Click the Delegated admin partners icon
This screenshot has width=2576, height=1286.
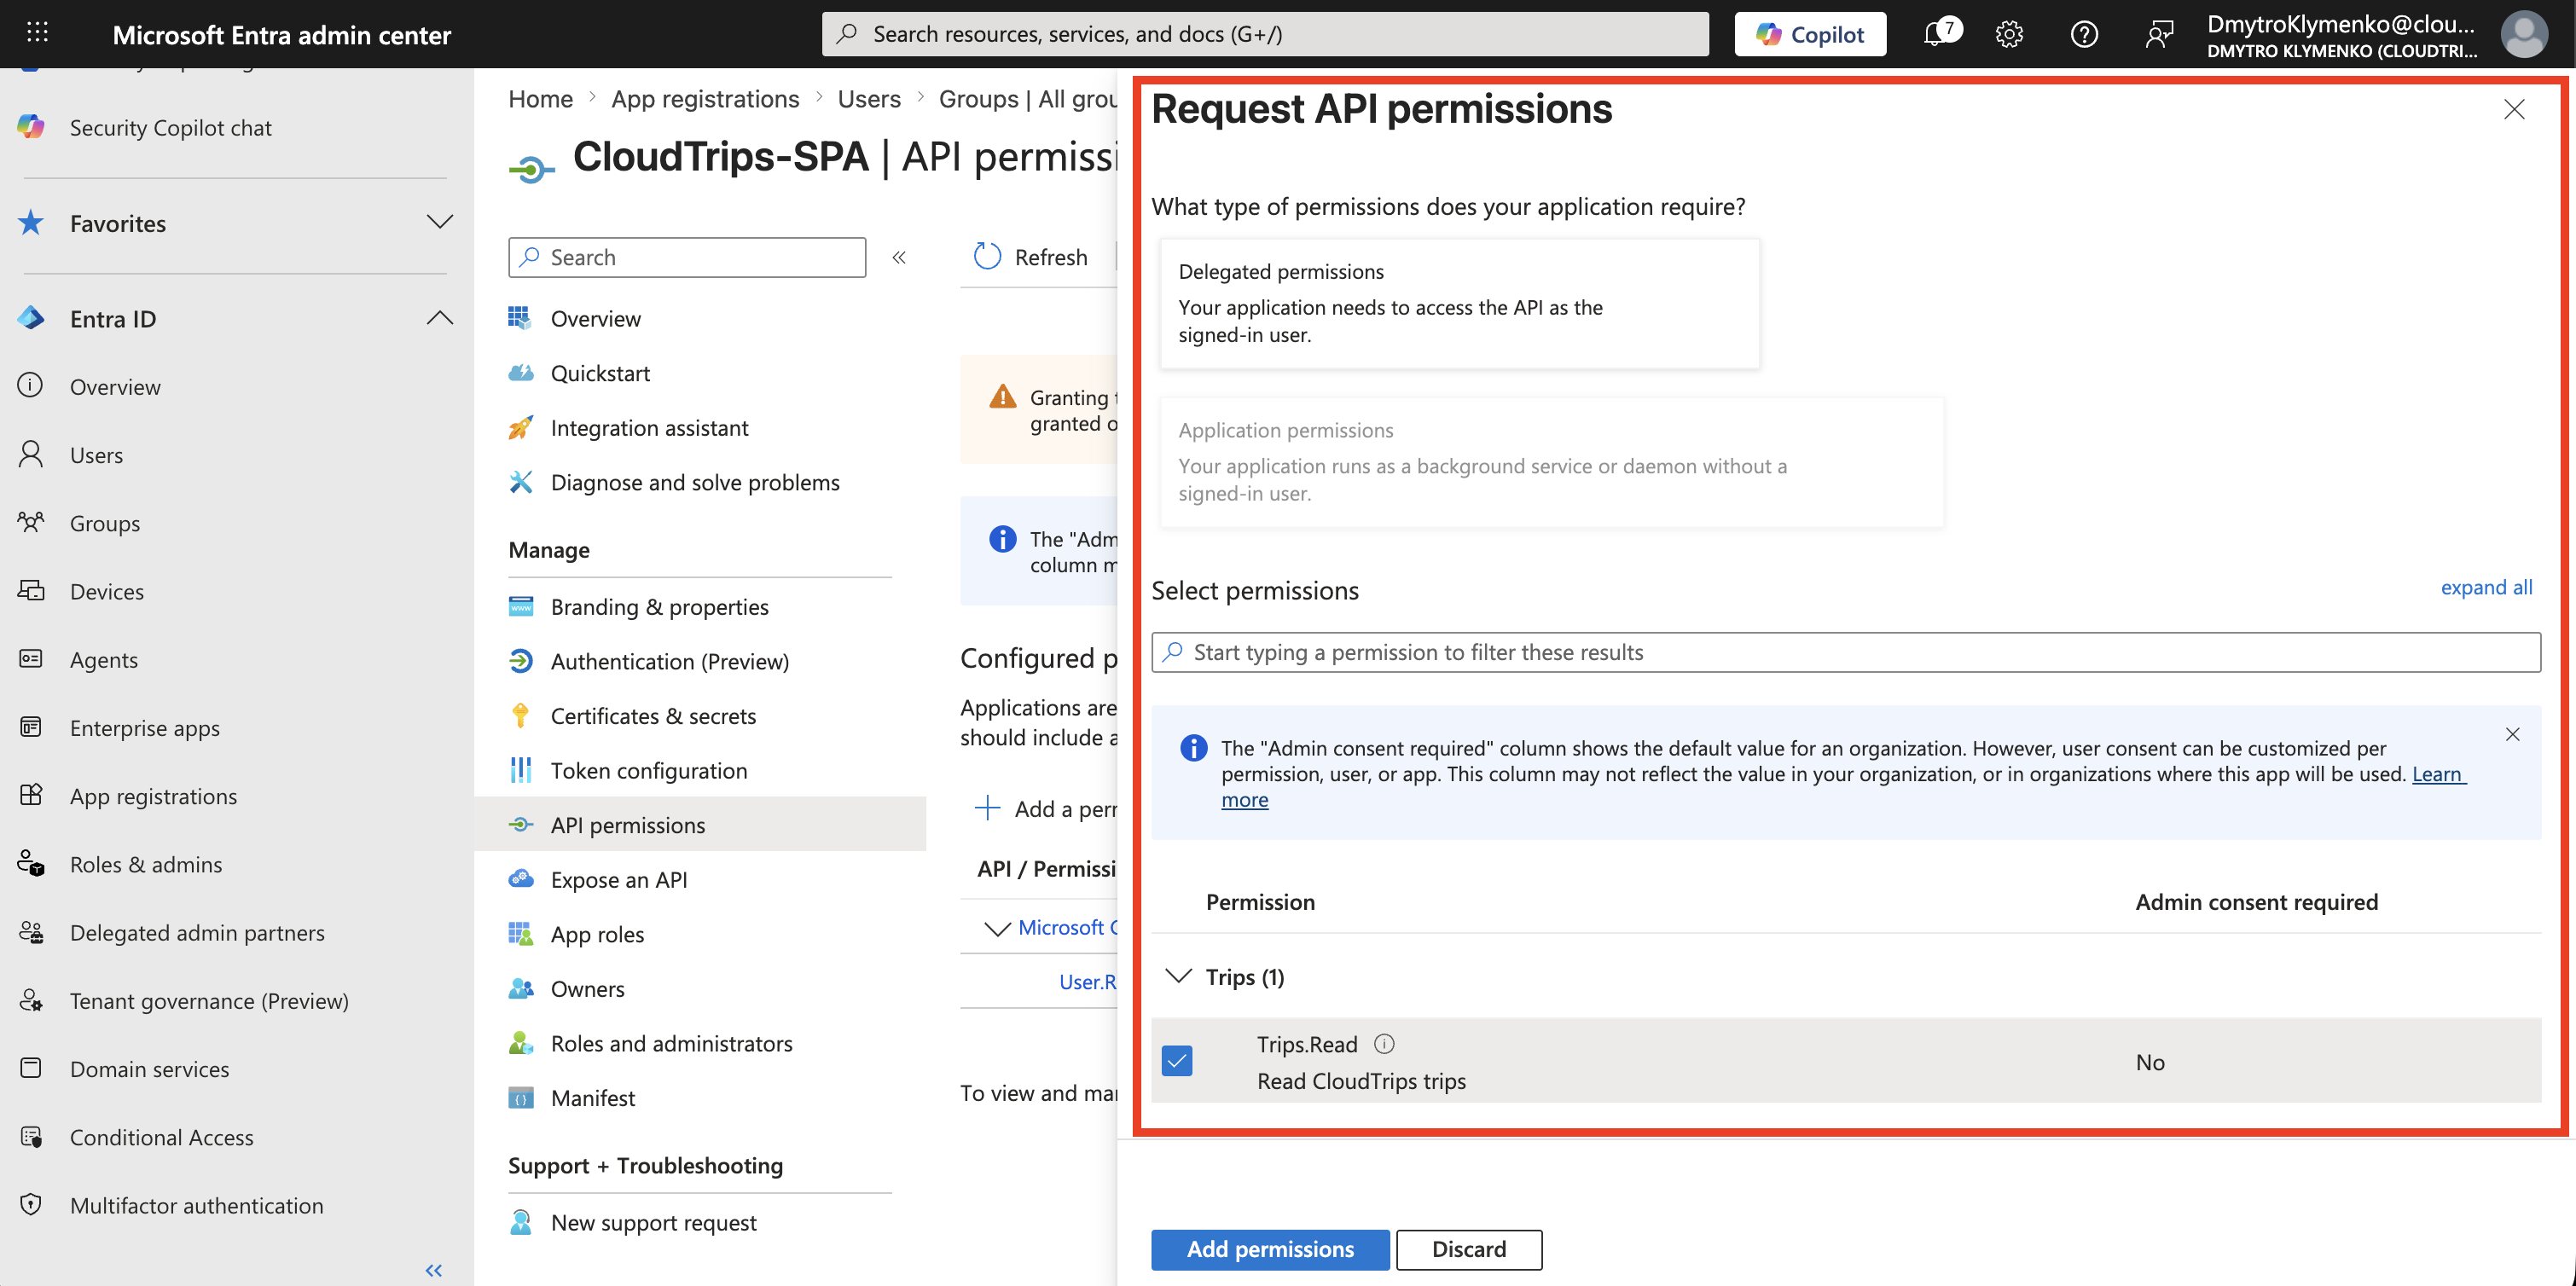click(x=31, y=931)
